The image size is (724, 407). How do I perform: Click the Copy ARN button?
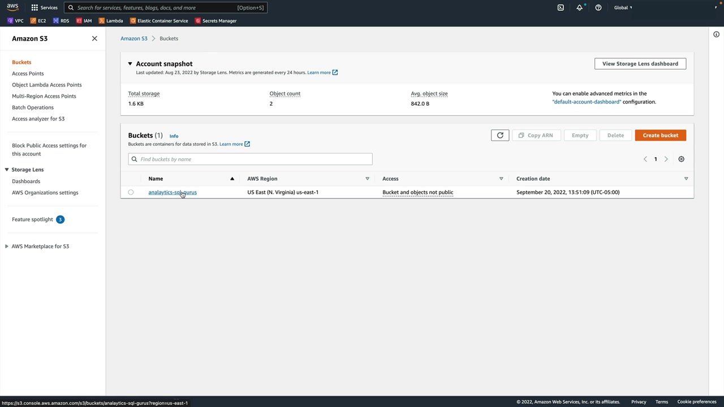pos(536,135)
